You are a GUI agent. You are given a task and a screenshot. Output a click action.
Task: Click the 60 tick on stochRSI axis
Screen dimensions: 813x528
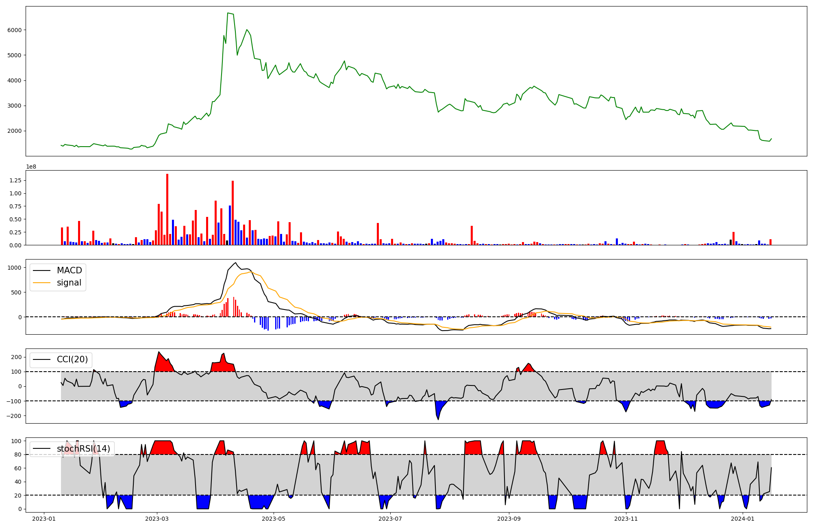18,468
